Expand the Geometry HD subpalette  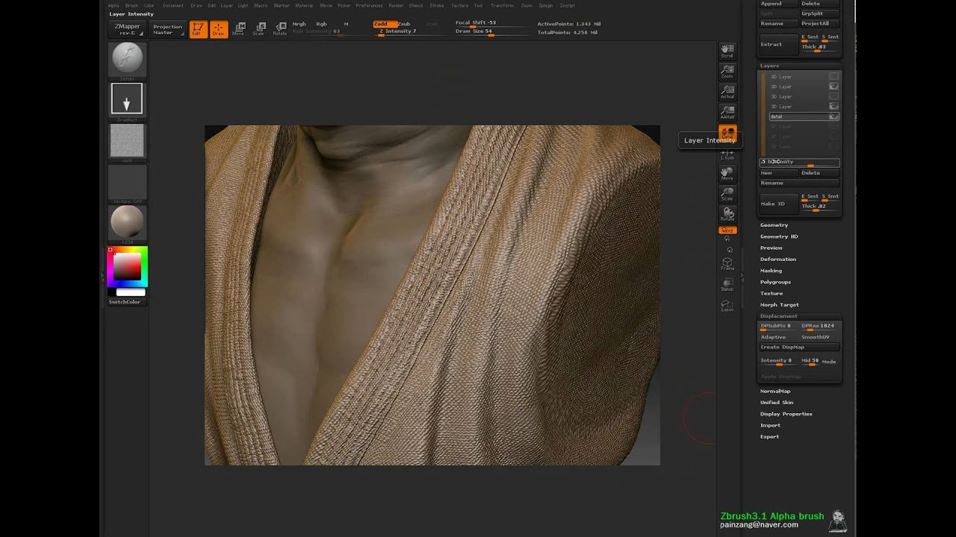click(x=779, y=236)
